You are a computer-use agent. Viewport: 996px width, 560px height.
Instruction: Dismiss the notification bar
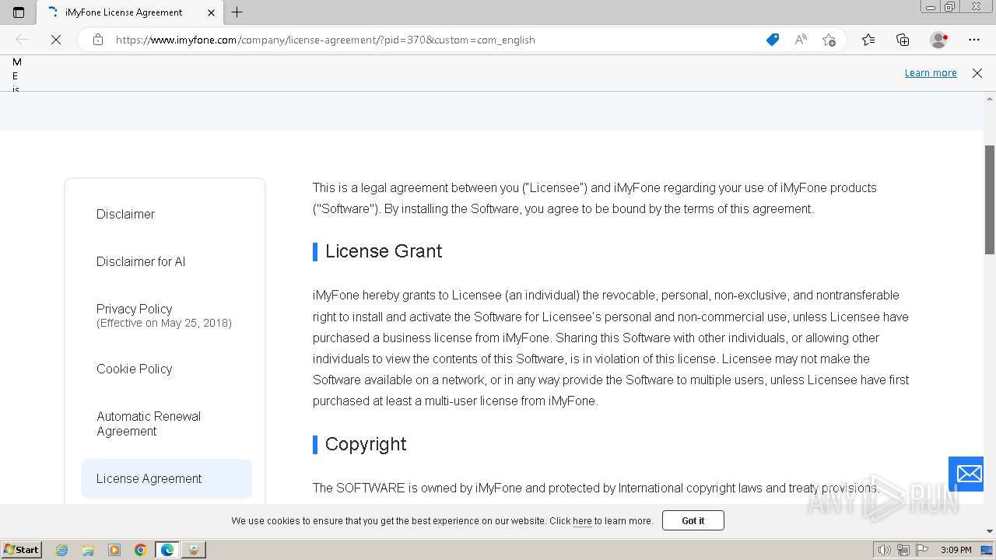point(977,73)
